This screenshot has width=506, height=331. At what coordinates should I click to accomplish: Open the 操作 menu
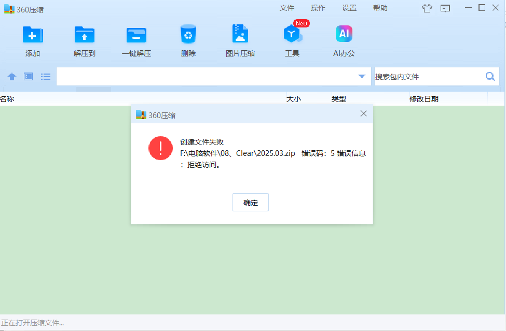pyautogui.click(x=318, y=8)
